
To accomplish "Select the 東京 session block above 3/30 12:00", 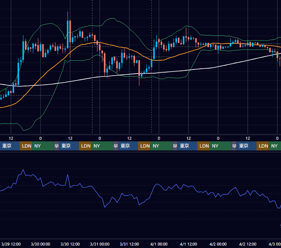I will click(x=69, y=146).
